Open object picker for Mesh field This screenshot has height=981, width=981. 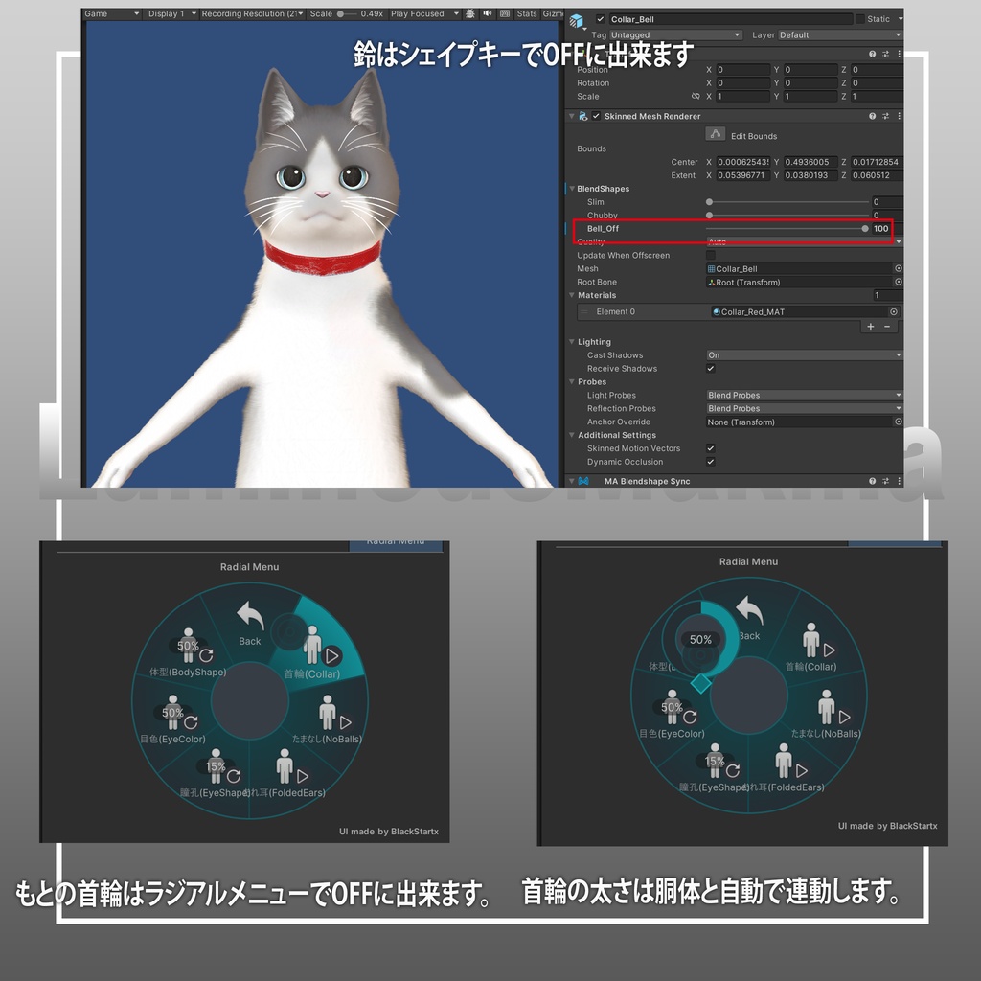tap(899, 268)
